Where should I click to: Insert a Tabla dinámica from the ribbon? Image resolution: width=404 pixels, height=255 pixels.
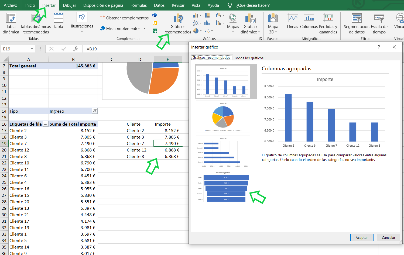[11, 24]
